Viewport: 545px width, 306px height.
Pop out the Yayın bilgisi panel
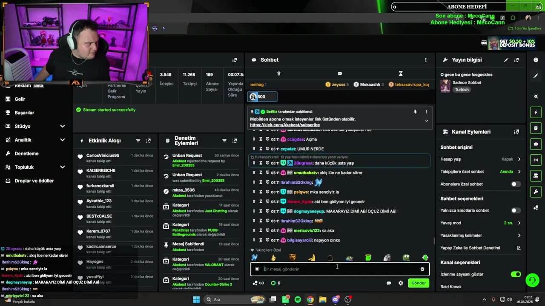(x=516, y=60)
